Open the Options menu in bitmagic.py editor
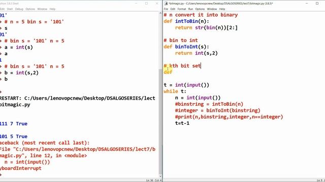This screenshot has height=182, width=325. point(200,9)
